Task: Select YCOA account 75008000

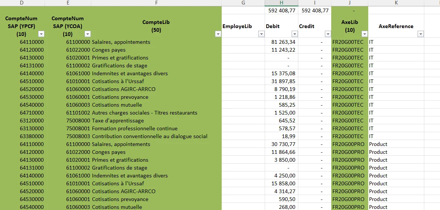Action: point(68,121)
